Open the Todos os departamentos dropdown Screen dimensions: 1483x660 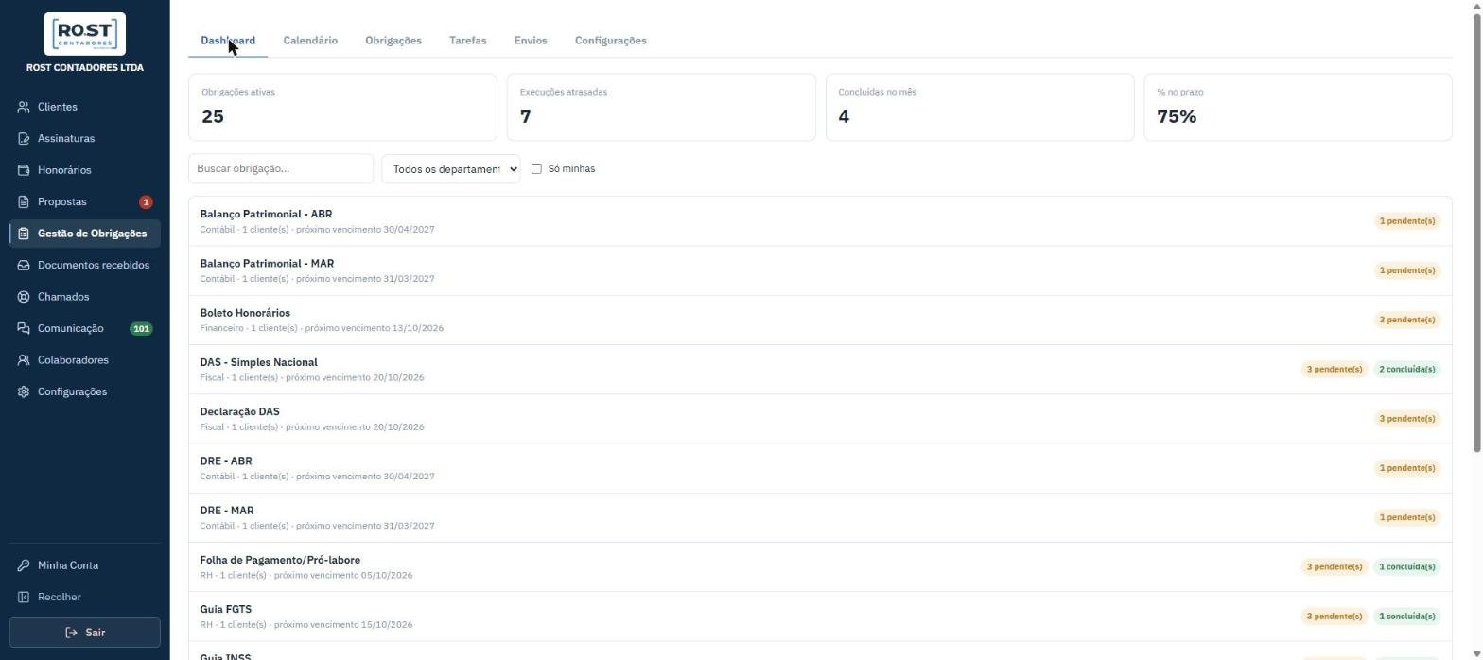point(451,168)
